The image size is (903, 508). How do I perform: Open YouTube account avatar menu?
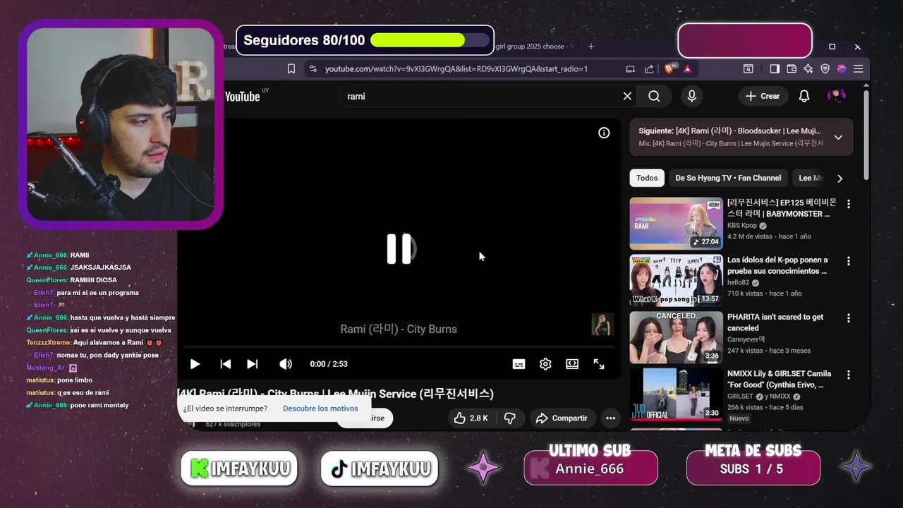tap(837, 96)
